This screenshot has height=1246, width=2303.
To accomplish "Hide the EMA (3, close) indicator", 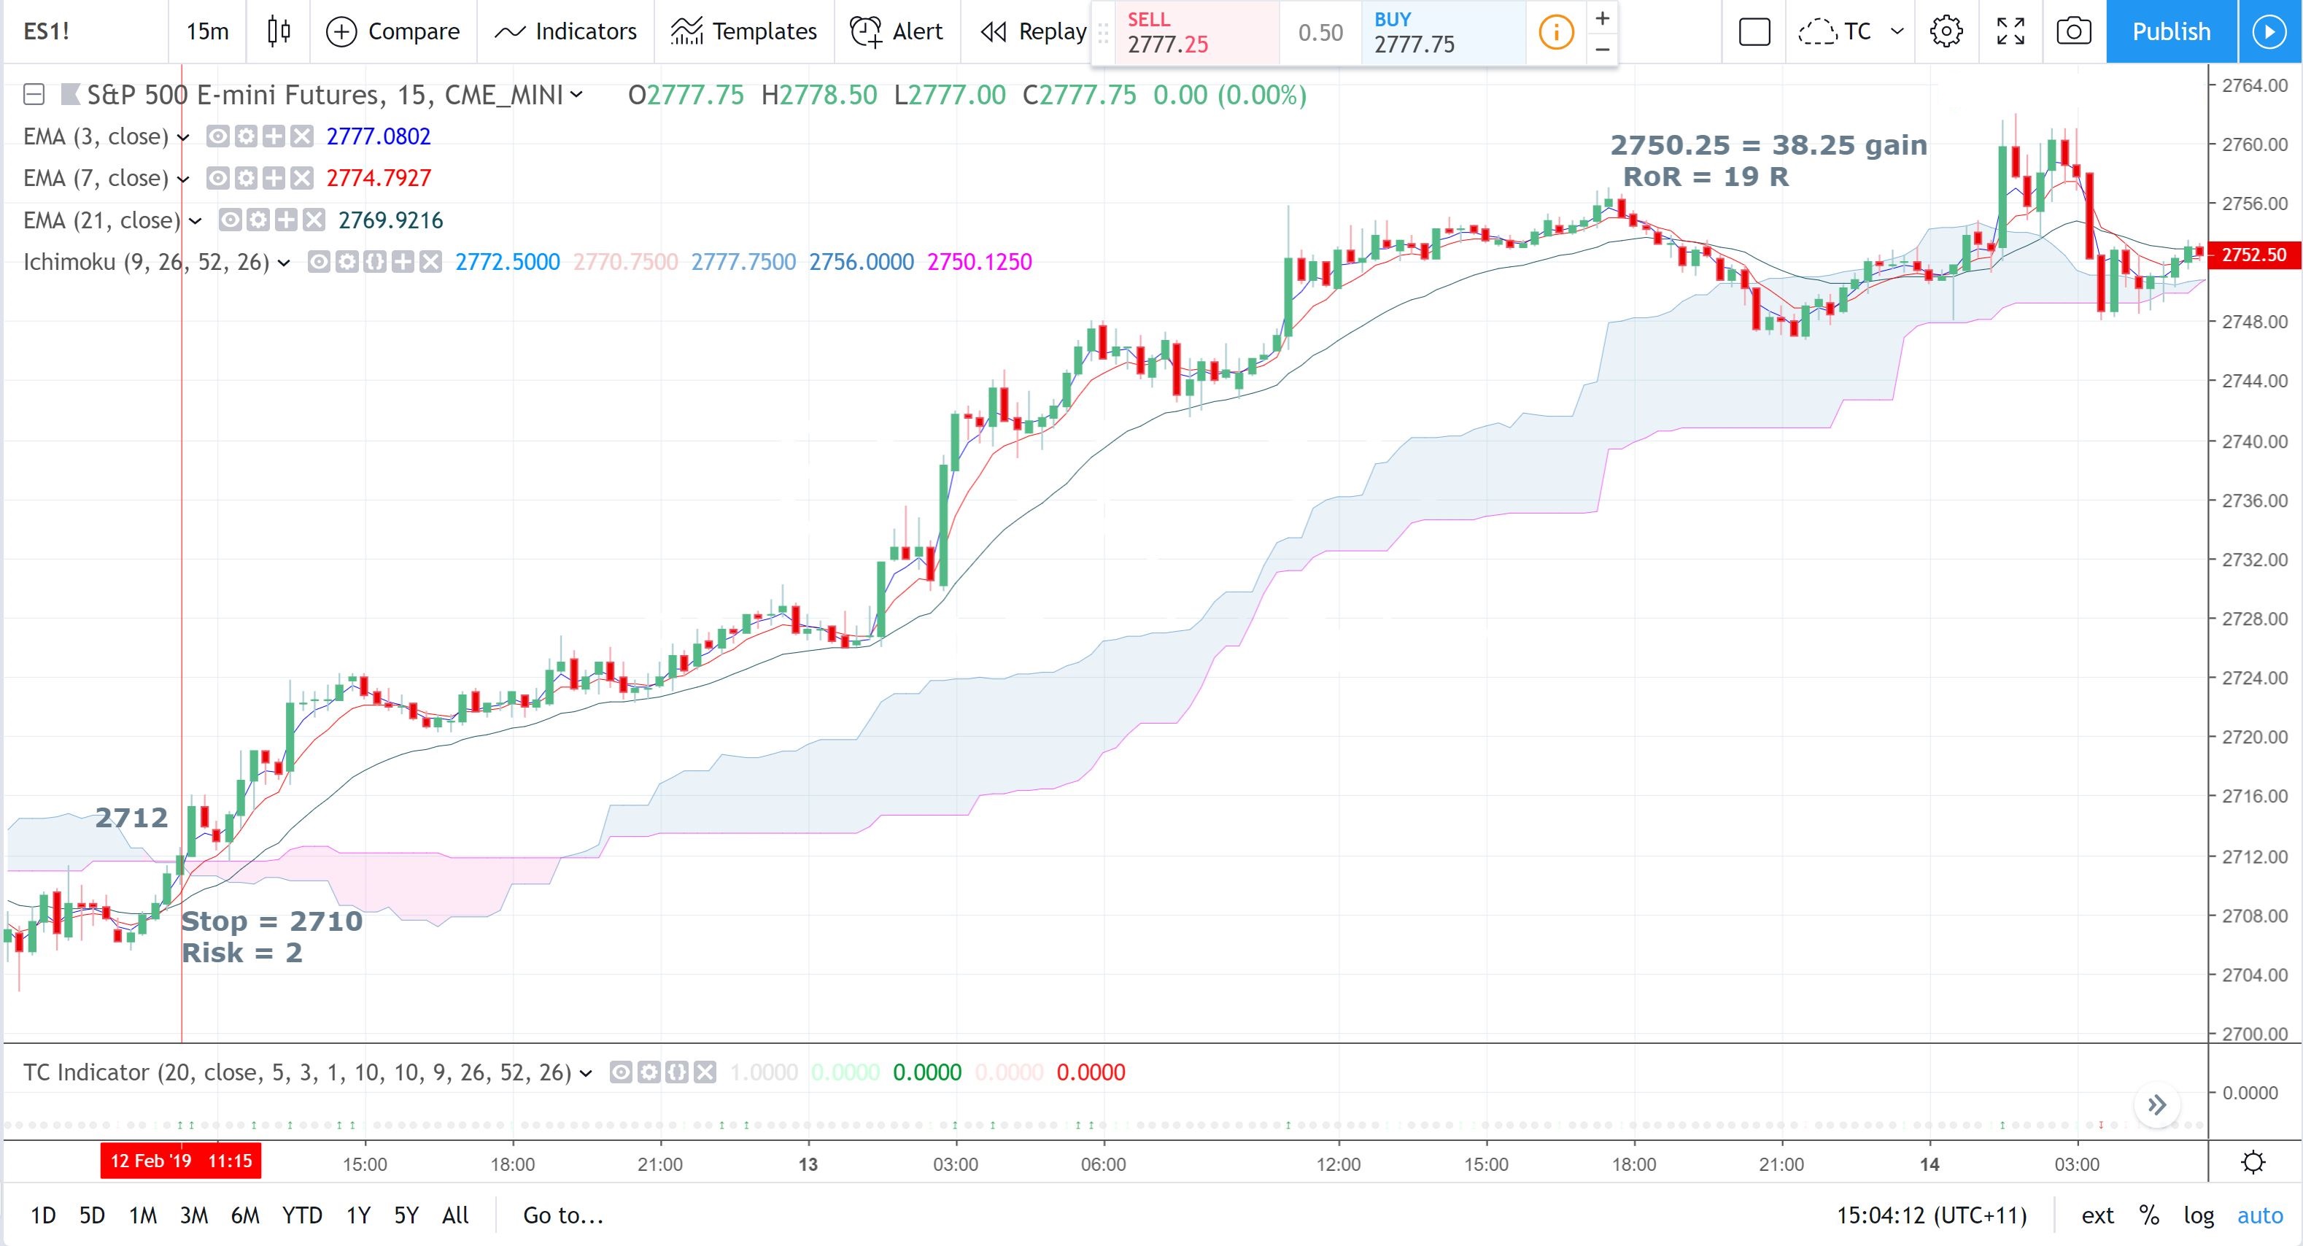I will (217, 136).
